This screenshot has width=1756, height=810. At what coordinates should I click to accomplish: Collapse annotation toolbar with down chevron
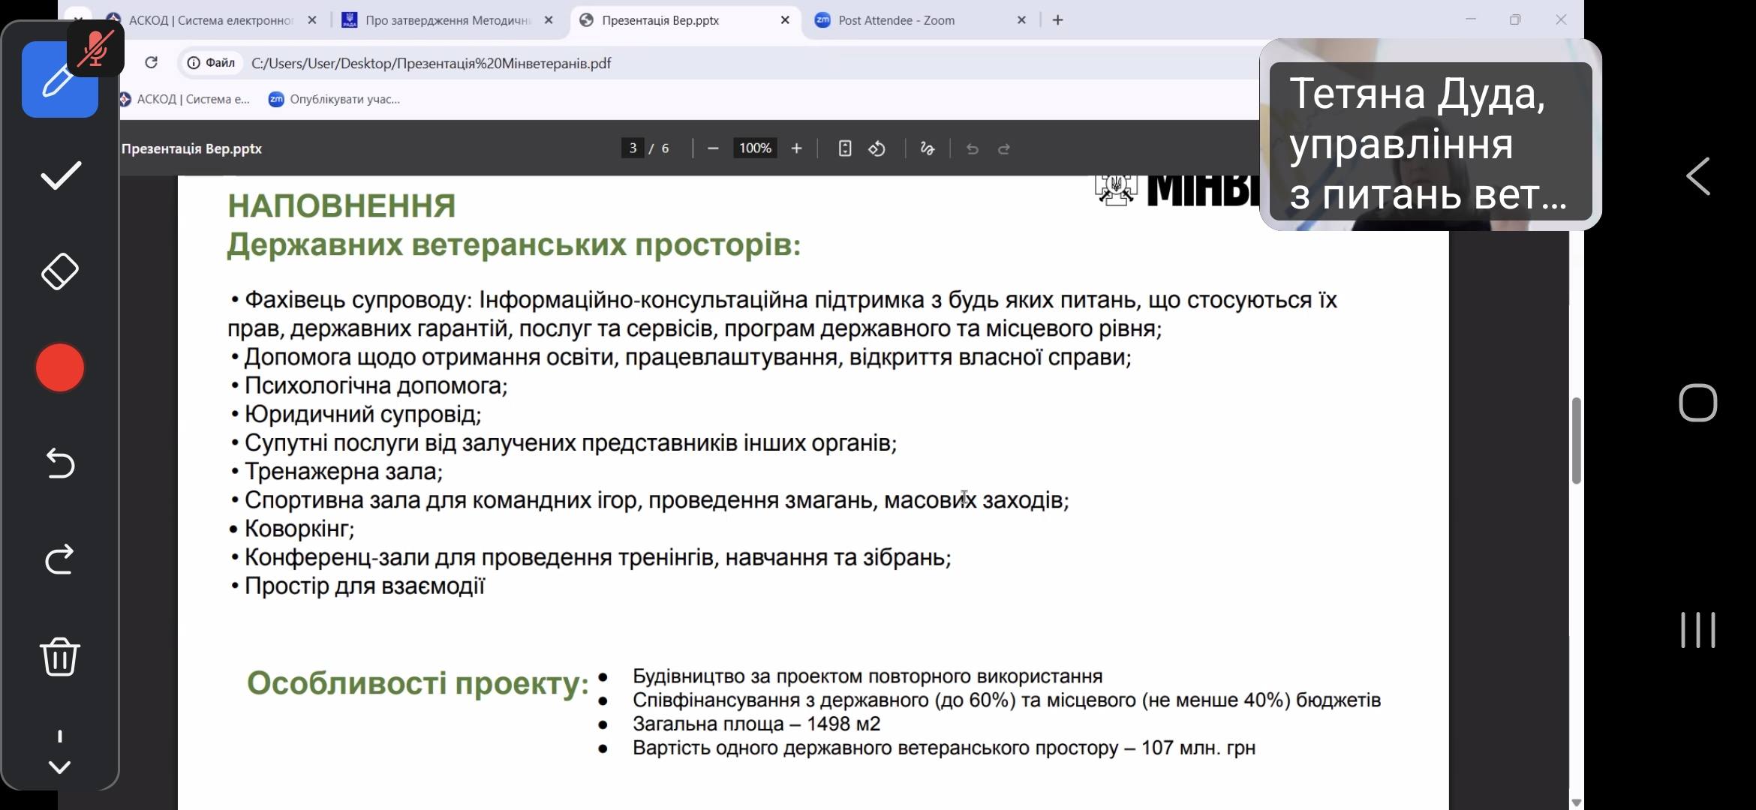[60, 766]
